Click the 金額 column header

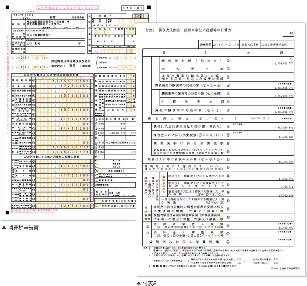(x=262, y=53)
